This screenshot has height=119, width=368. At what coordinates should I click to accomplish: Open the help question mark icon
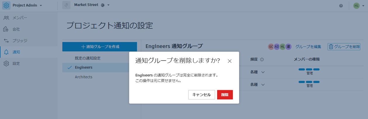click(341, 6)
